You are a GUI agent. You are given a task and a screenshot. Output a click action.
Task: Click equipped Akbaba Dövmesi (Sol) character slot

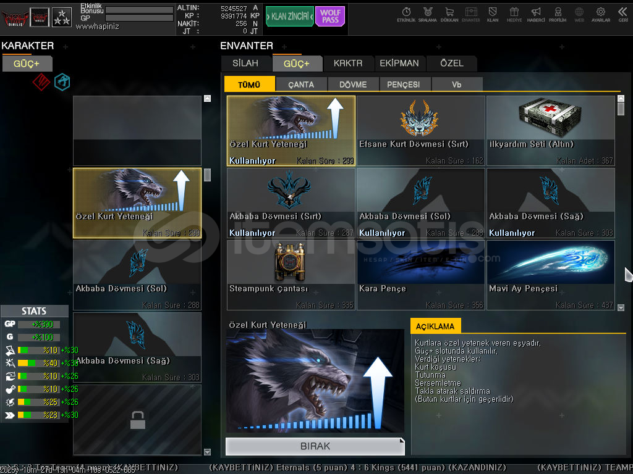137,275
